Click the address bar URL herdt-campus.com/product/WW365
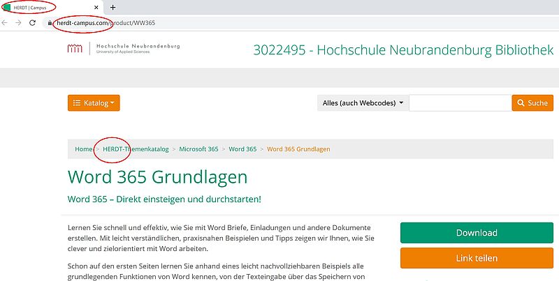This screenshot has width=559, height=281. 106,23
